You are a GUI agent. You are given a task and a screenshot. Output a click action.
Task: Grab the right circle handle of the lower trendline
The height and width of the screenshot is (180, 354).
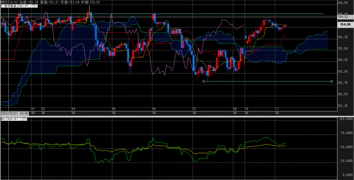click(x=332, y=82)
